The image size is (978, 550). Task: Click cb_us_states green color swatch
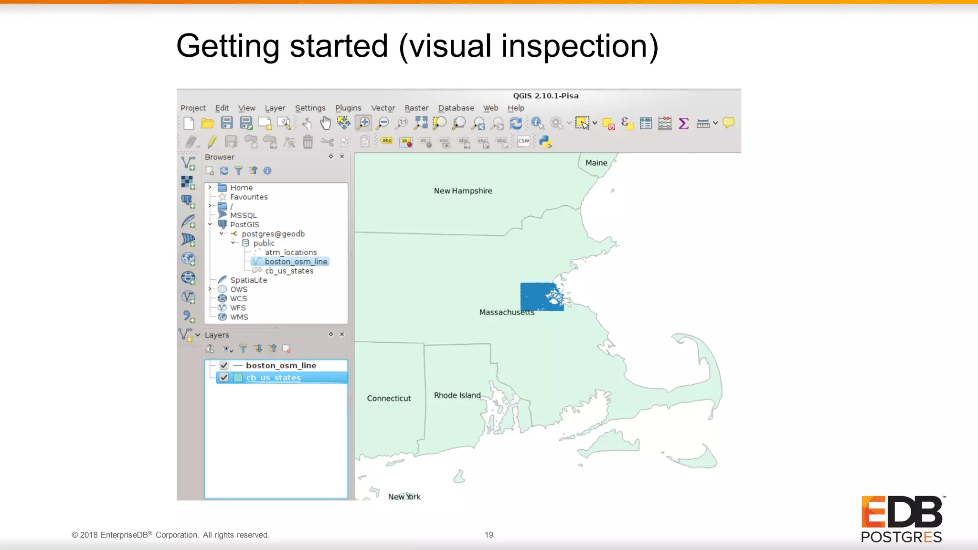pos(238,377)
